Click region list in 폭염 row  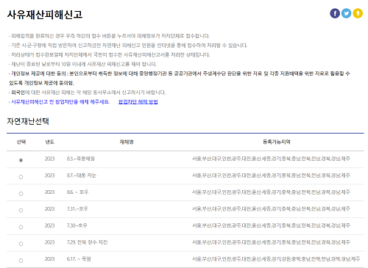tap(276, 258)
